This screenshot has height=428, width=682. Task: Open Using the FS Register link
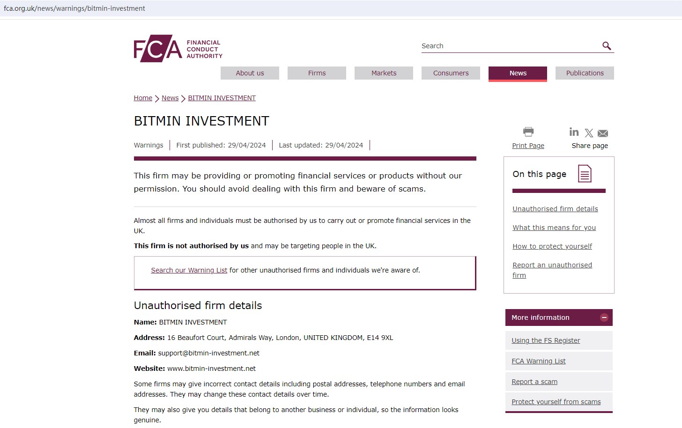tap(546, 340)
